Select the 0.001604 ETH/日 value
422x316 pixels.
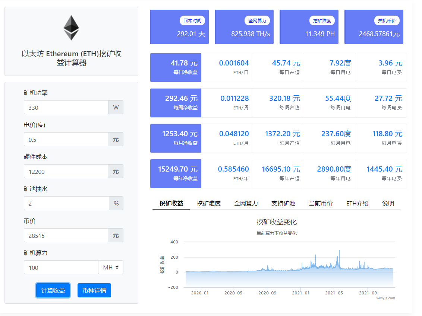coord(234,63)
